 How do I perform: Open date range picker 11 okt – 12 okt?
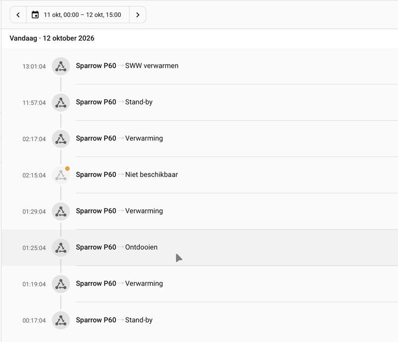click(x=78, y=15)
